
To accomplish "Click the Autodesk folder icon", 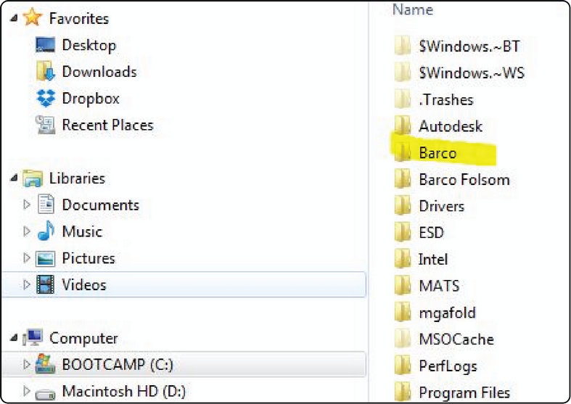I will [x=403, y=125].
